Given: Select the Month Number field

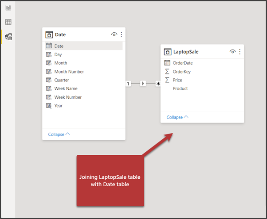Looking at the screenshot, I should (x=84, y=72).
